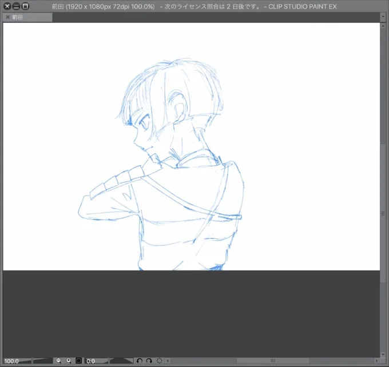Click the horizontal scrollbar left arrow
Screen dimensions: 389x367
168,361
